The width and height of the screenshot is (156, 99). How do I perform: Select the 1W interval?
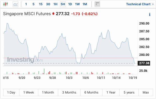click(x=77, y=4)
